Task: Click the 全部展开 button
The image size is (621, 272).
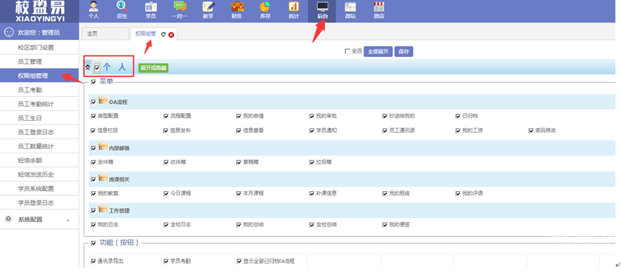Action: tap(378, 51)
